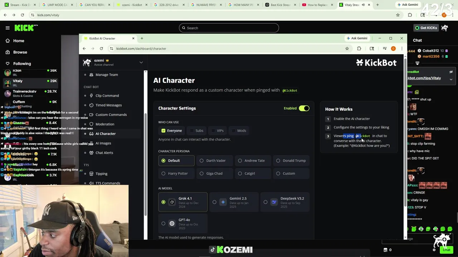Image resolution: width=458 pixels, height=257 pixels.
Task: Switch to the ozemi - KickBot tab
Action: (x=132, y=5)
